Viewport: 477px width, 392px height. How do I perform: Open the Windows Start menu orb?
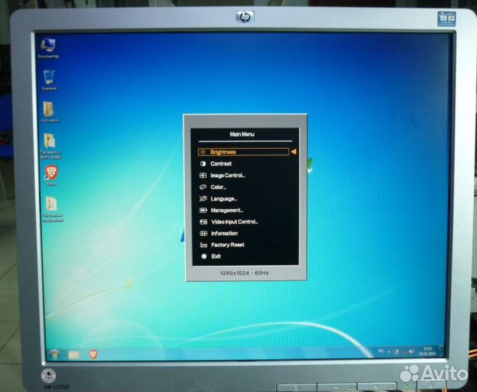[54, 354]
